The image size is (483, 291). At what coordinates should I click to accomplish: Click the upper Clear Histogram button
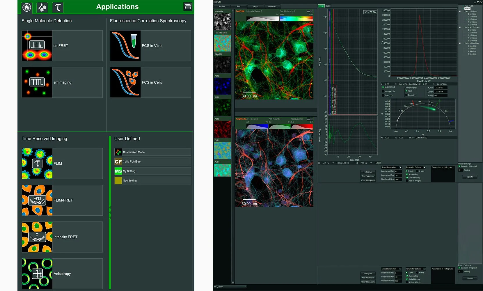[x=368, y=180]
